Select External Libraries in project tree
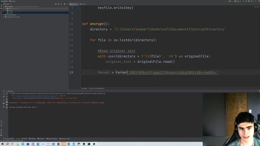The image size is (260, 146). click(11, 15)
